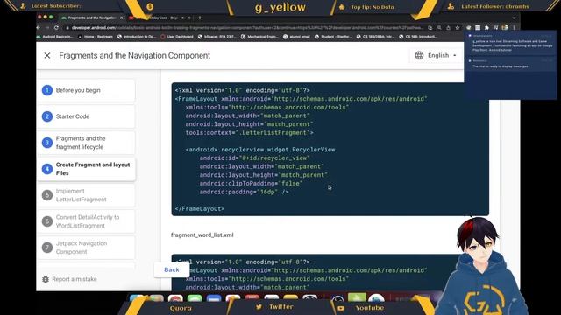Open the CS 566 Introducti... bookmark
The image size is (561, 315).
(x=418, y=37)
